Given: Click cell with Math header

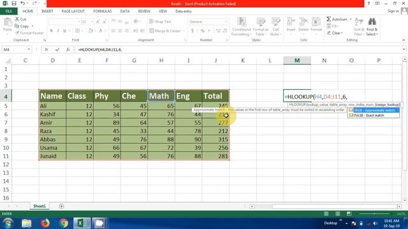Looking at the screenshot, I should pos(161,96).
